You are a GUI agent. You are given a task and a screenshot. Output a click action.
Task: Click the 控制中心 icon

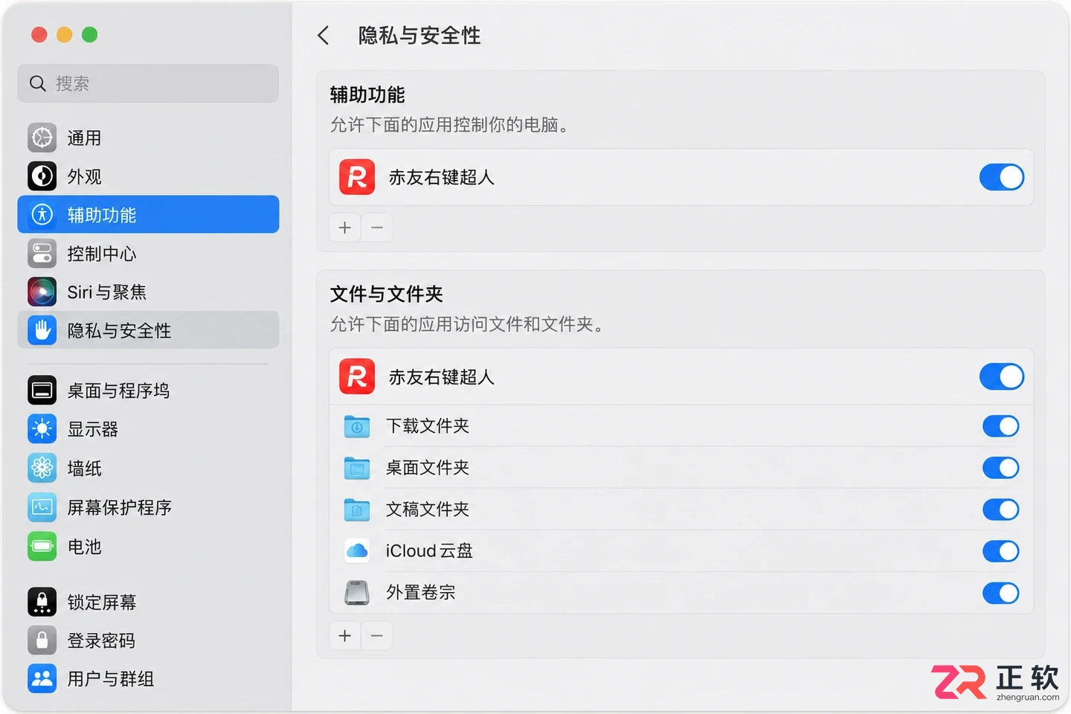tap(42, 254)
